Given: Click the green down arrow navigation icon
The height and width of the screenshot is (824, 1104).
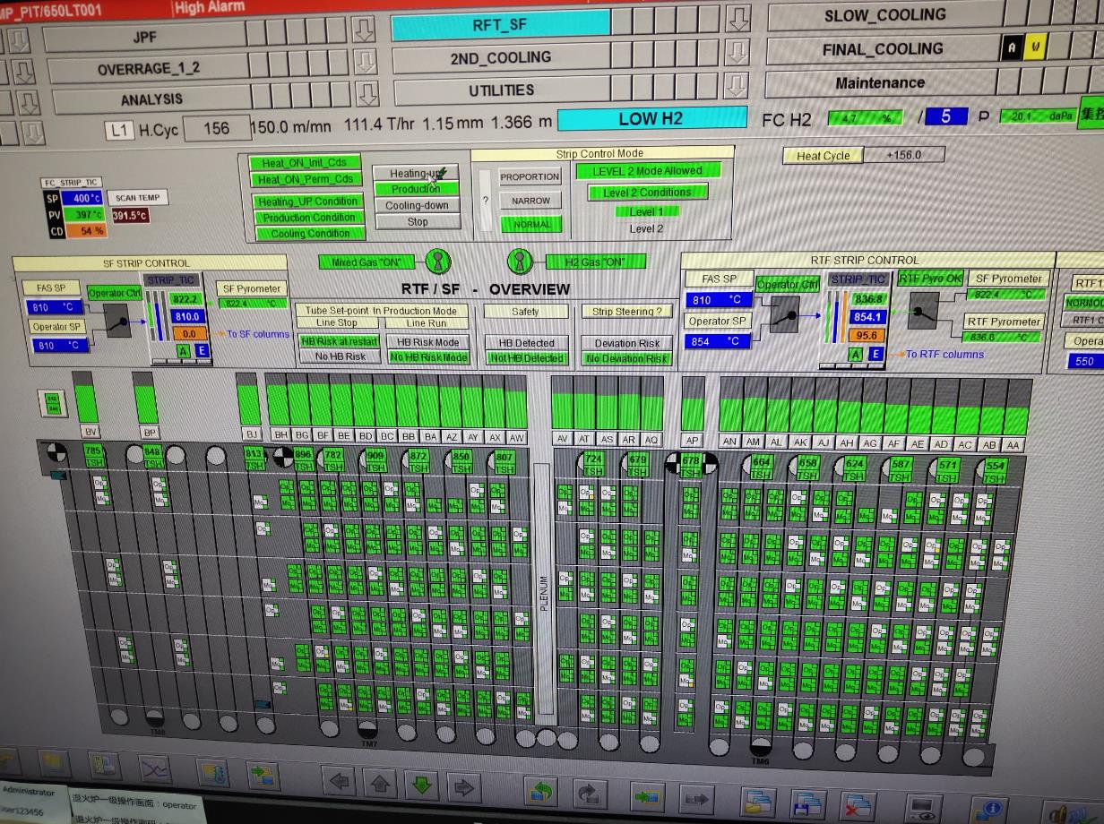Looking at the screenshot, I should pyautogui.click(x=422, y=785).
